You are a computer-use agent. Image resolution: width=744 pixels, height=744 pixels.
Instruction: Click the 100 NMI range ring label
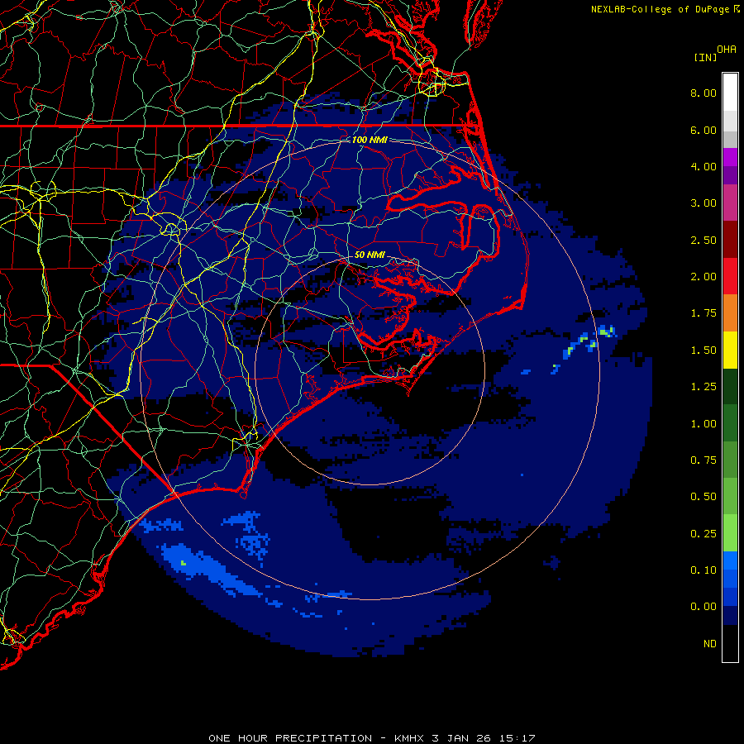[370, 140]
